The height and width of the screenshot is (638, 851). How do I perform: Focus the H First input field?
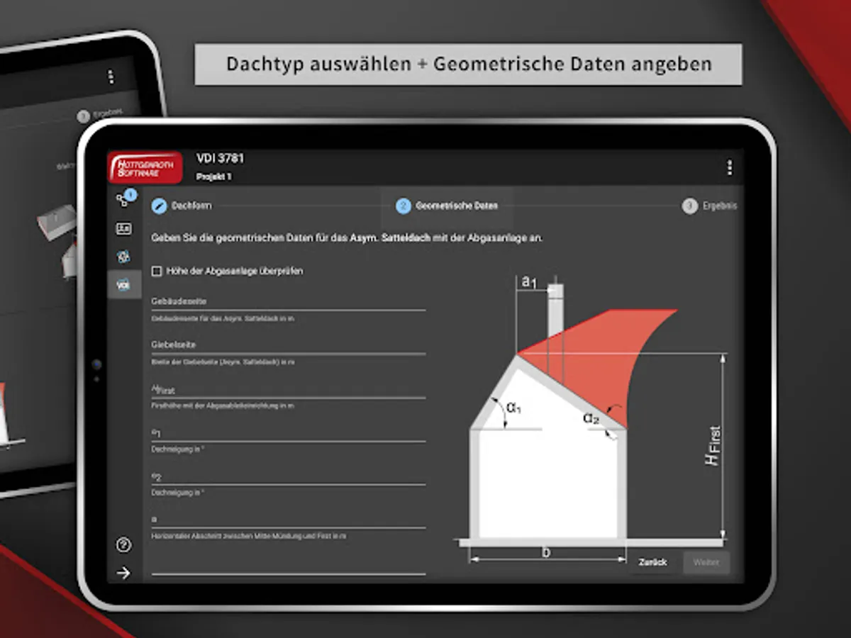289,389
